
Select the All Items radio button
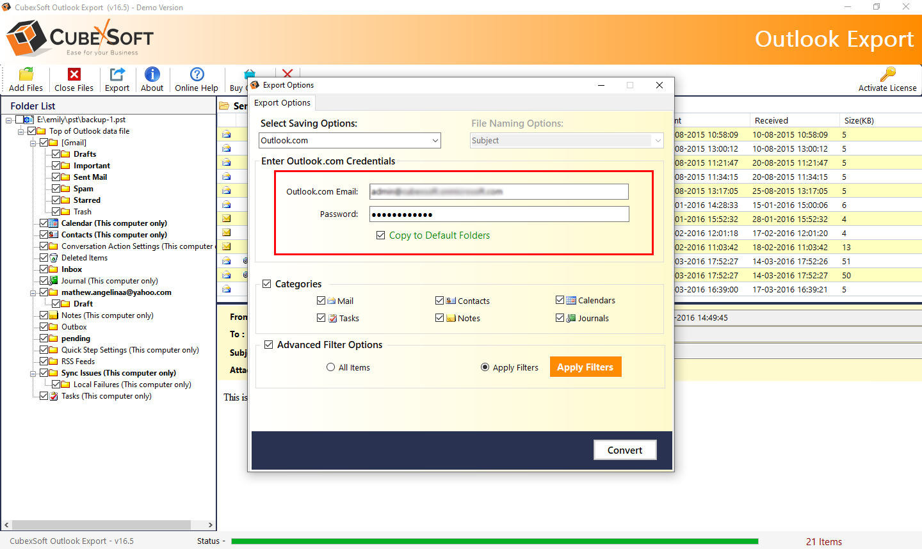tap(331, 367)
